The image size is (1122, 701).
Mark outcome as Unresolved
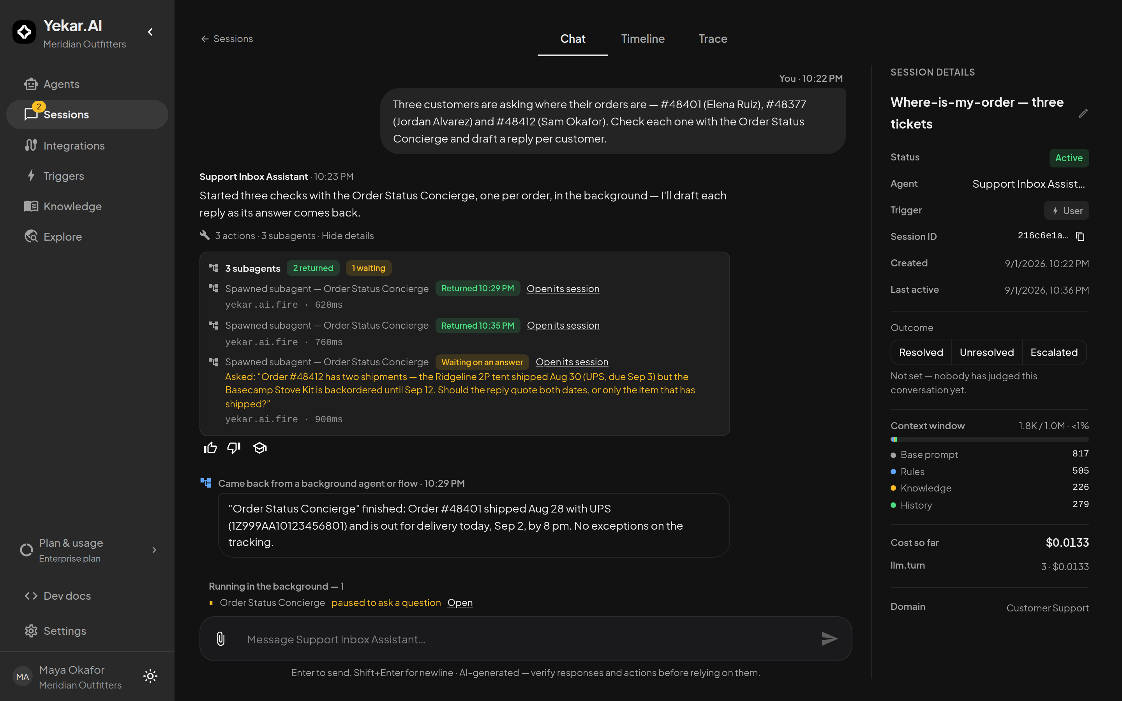coord(986,352)
